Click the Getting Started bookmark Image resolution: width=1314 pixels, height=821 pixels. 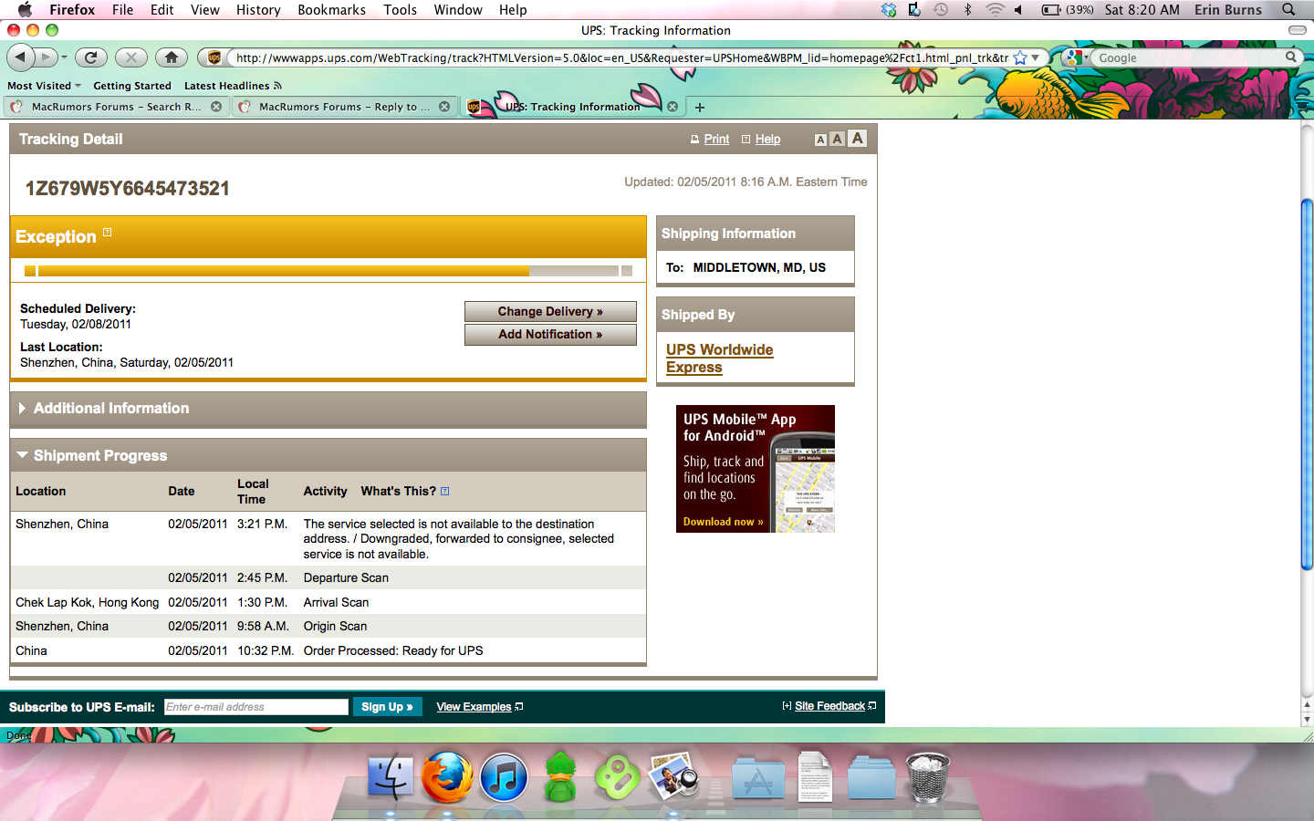132,86
